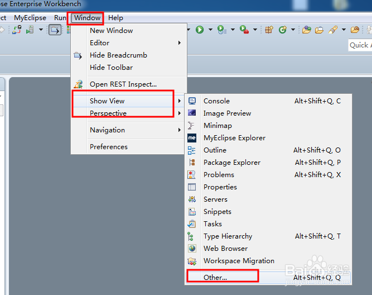Click the Search flashlight toolbar icon
This screenshot has height=295, width=372.
coord(333,30)
